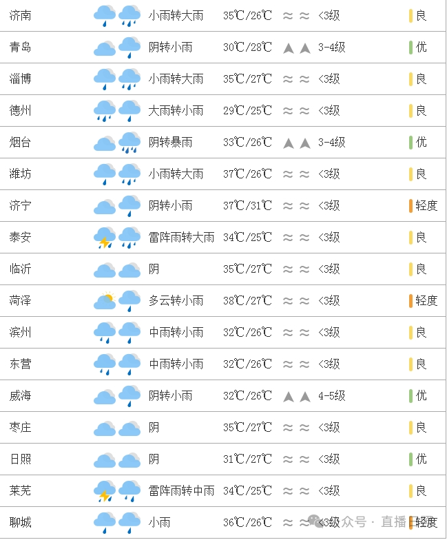Click the 中雨转小雨 forecast text for 东营
This screenshot has height=540, width=447.
pyautogui.click(x=176, y=364)
